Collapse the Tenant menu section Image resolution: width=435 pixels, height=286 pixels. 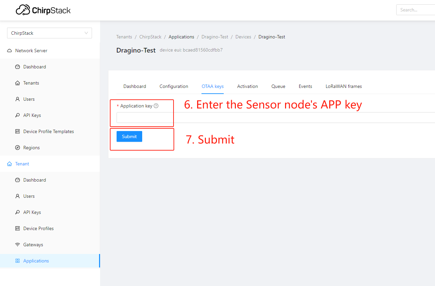(x=50, y=164)
